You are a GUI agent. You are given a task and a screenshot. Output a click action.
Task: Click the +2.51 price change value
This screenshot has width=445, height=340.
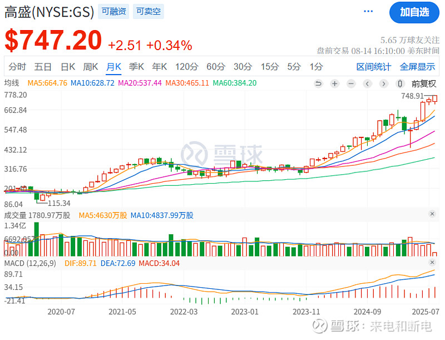click(125, 46)
